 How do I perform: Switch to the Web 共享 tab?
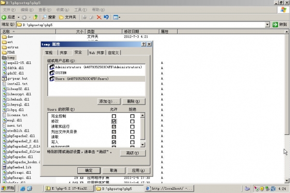click(97, 53)
